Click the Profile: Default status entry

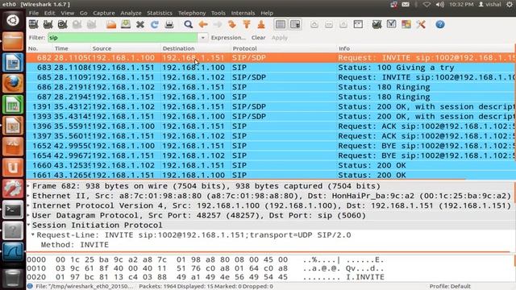[x=450, y=287]
